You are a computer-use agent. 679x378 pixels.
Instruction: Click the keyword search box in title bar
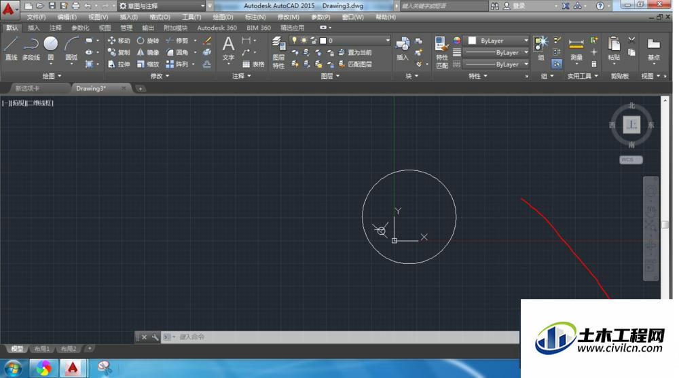[444, 6]
